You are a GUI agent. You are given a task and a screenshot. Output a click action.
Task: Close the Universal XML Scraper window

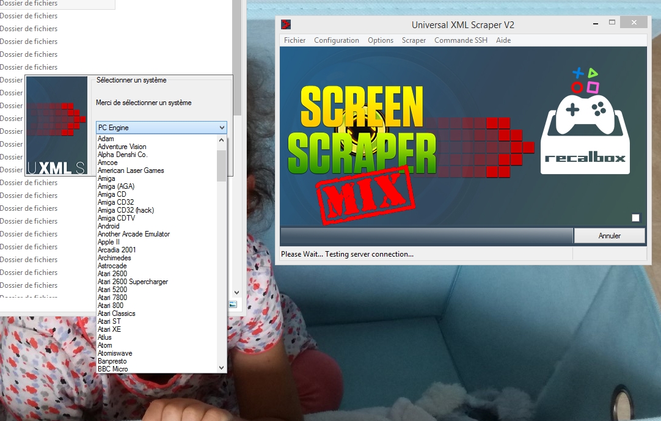coord(634,23)
